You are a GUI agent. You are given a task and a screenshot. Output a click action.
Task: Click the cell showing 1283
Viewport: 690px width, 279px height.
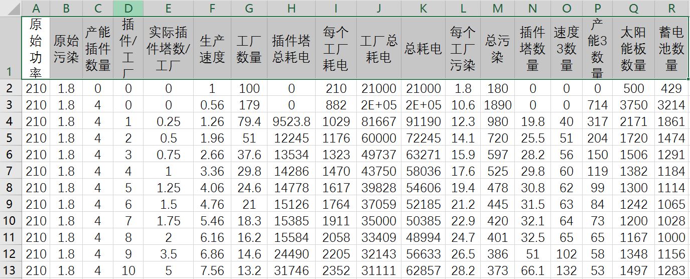click(x=671, y=270)
